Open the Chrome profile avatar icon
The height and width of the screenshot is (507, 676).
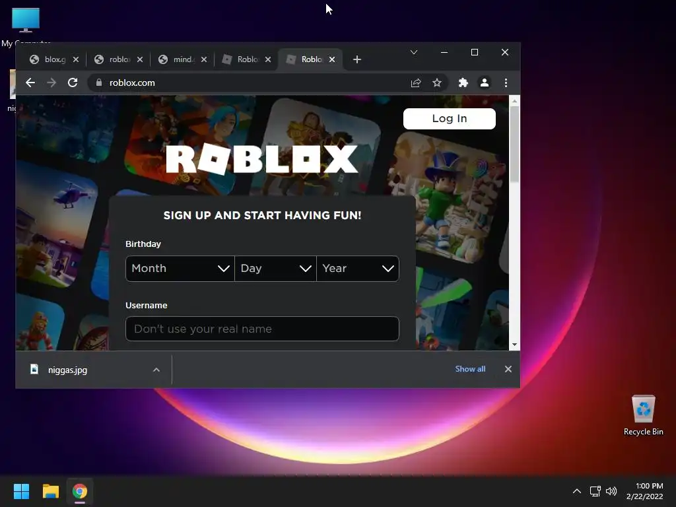[x=485, y=83]
